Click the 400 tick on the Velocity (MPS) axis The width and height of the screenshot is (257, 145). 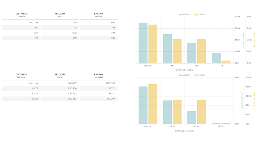[x=237, y=78]
